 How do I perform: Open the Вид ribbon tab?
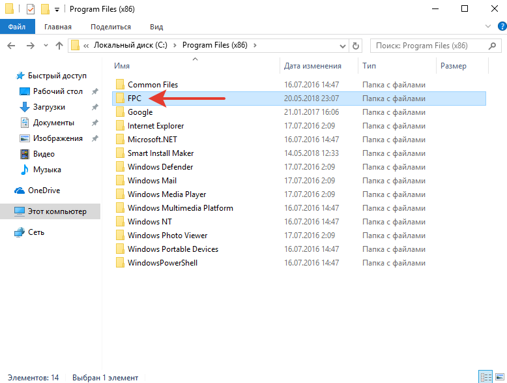[156, 27]
